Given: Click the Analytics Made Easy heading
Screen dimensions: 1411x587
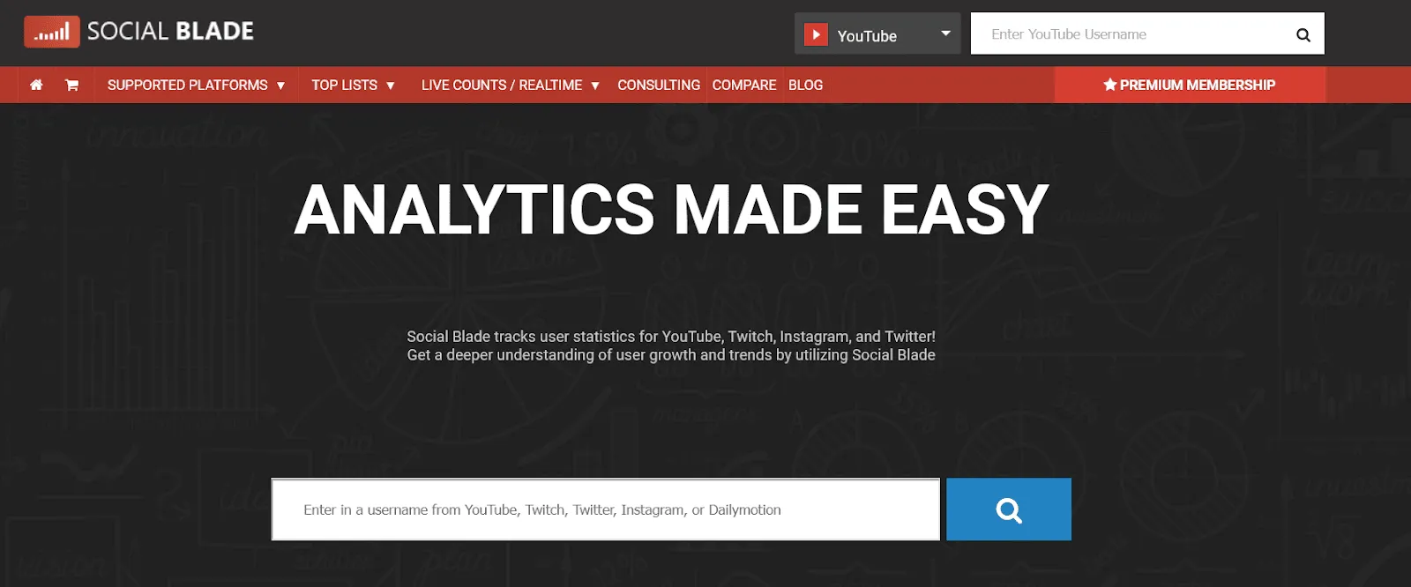Looking at the screenshot, I should [x=671, y=210].
